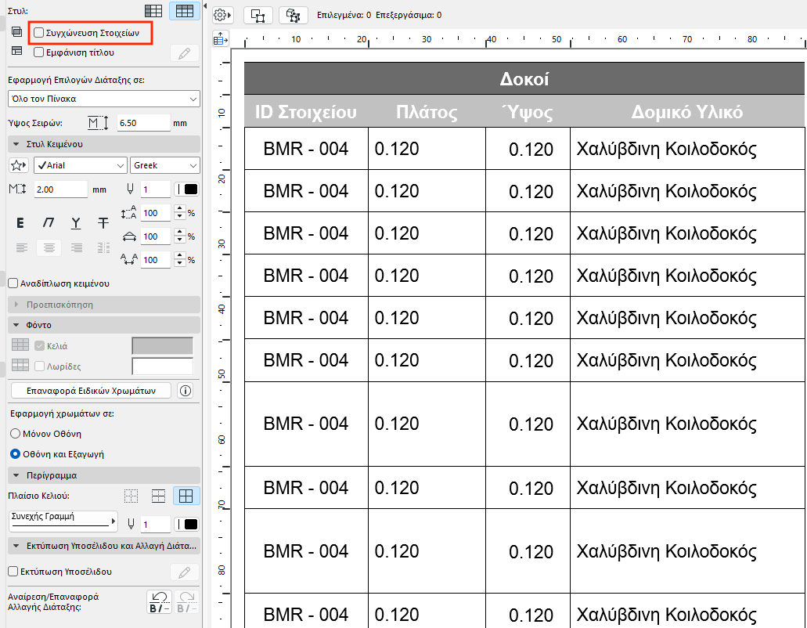Collapse the left panel with the arrow
This screenshot has height=628, width=807.
pyautogui.click(x=205, y=6)
